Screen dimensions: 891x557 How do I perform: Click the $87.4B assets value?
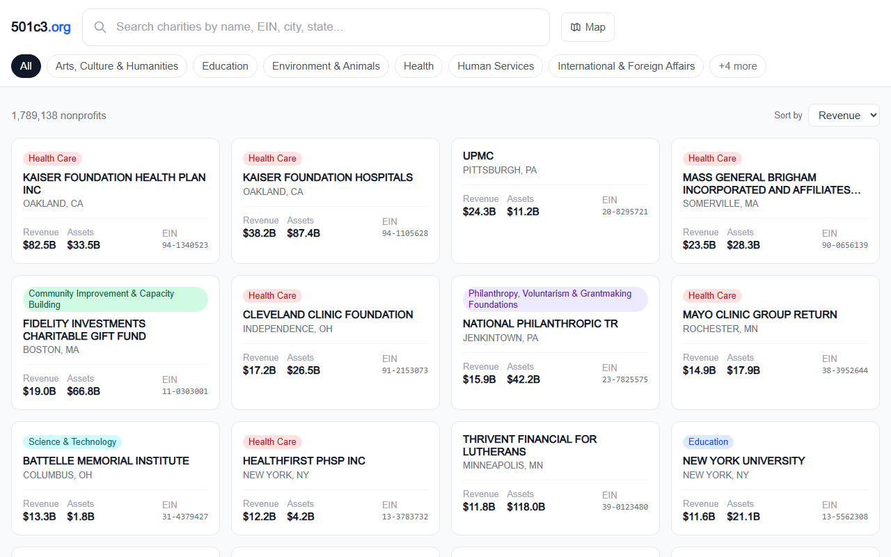[303, 233]
